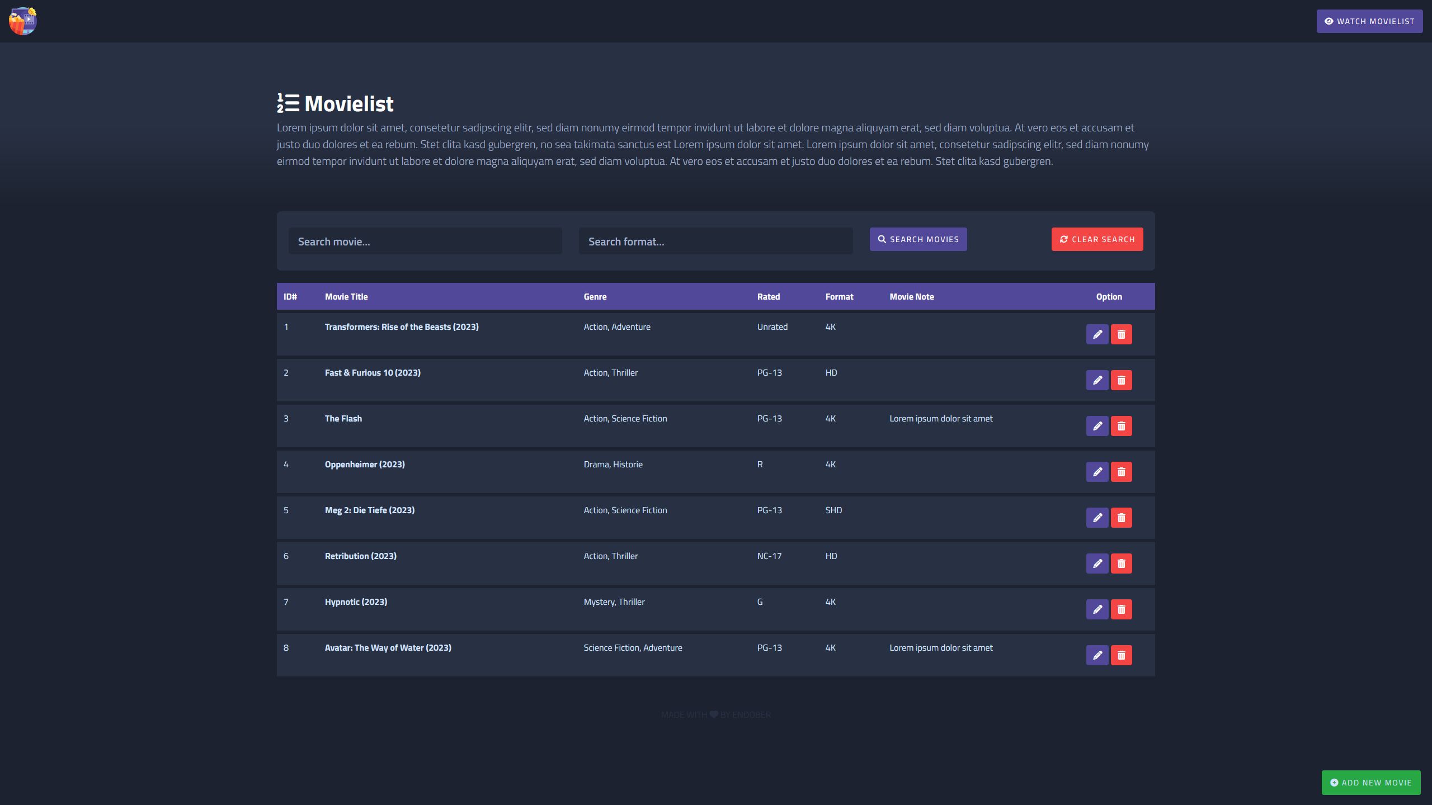The image size is (1432, 805).
Task: Delete the Transformers movie row
Action: coord(1121,334)
